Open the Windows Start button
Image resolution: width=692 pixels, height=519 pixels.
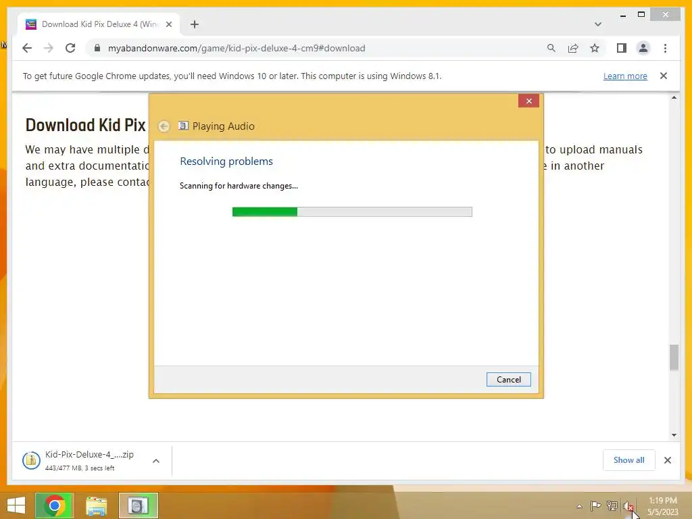tap(16, 505)
